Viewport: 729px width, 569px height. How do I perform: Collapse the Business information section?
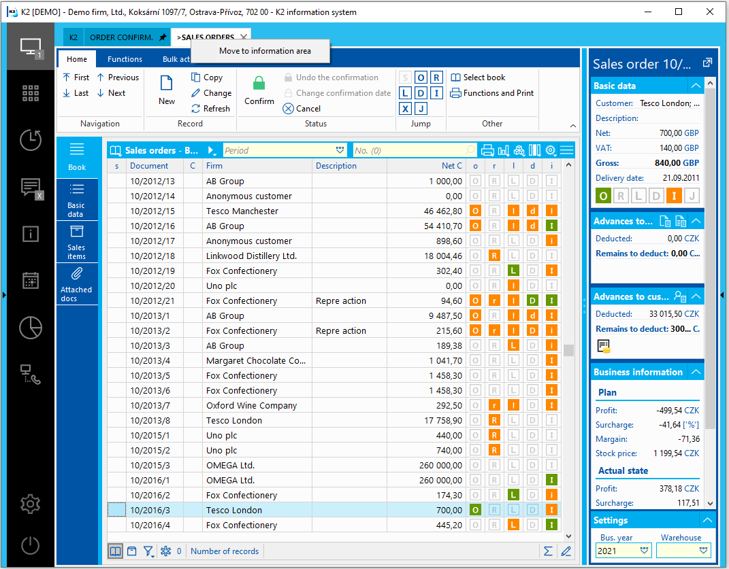(x=696, y=372)
